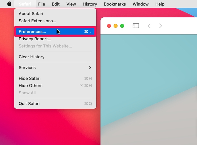Choose About Safari
197x145 pixels.
tap(55, 13)
